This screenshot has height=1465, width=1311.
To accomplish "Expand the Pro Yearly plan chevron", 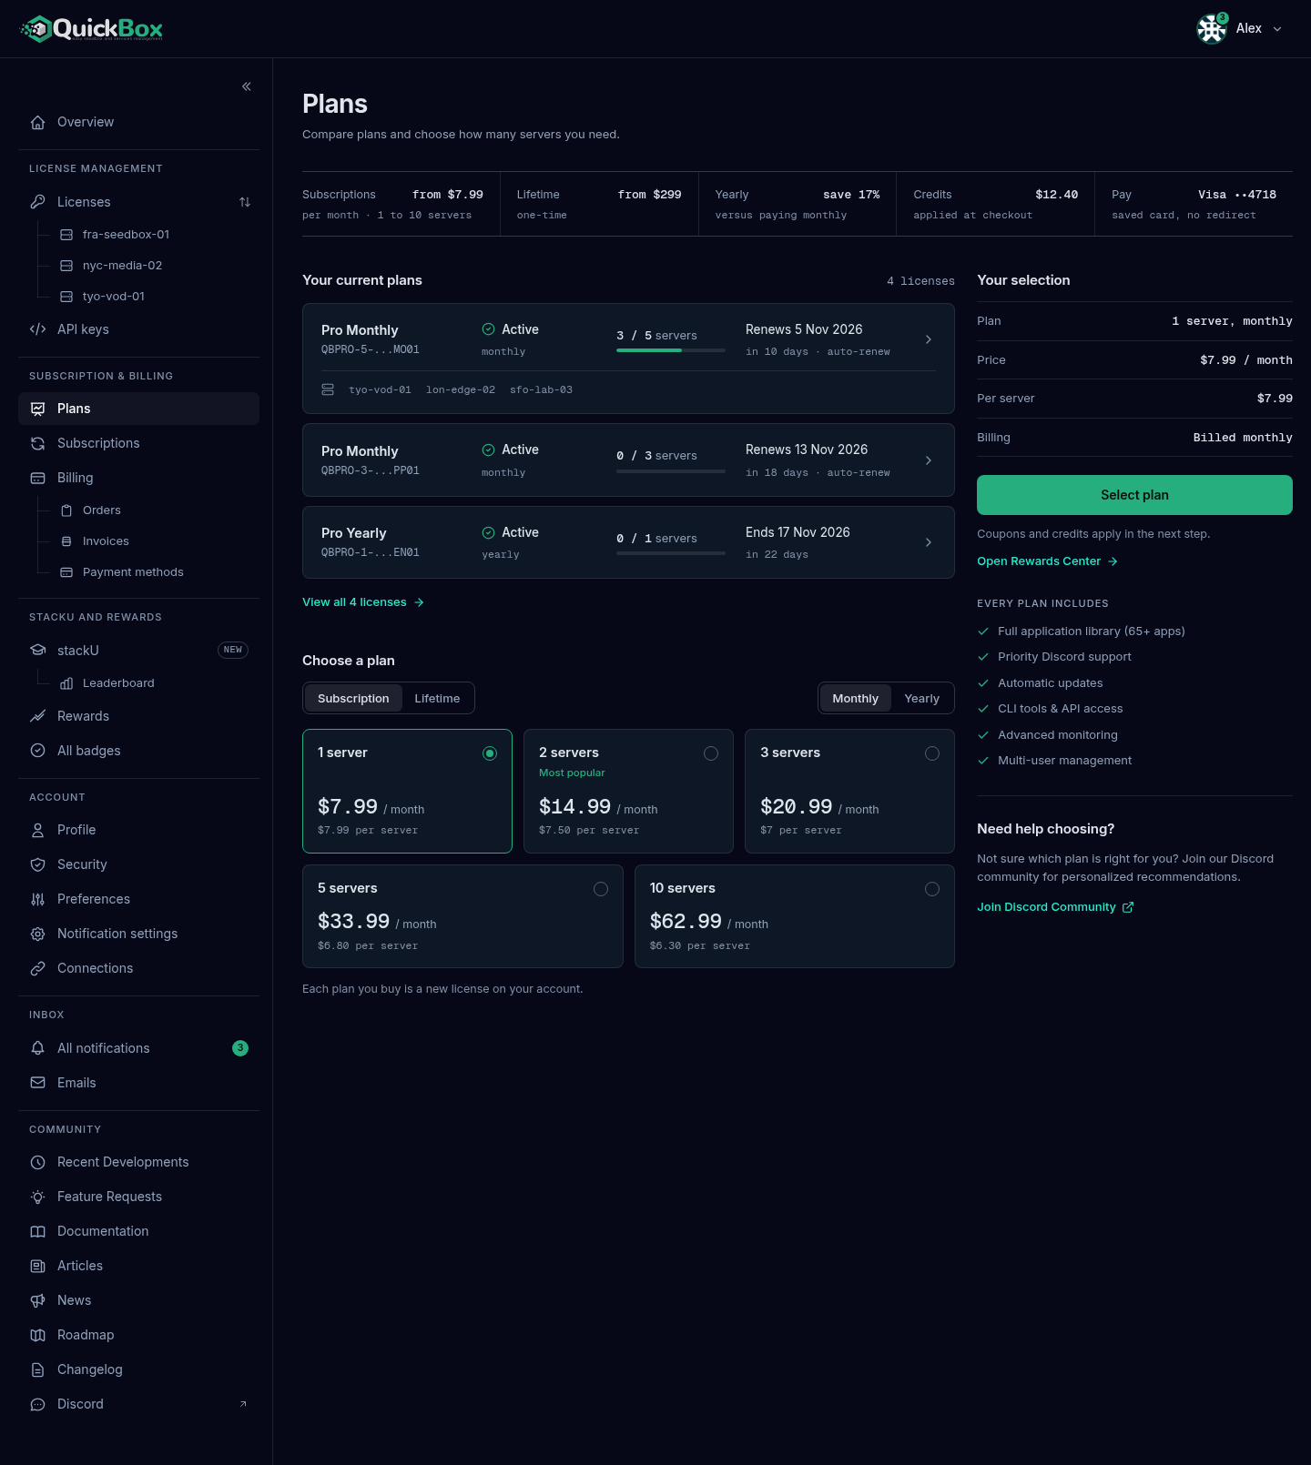I will (929, 542).
